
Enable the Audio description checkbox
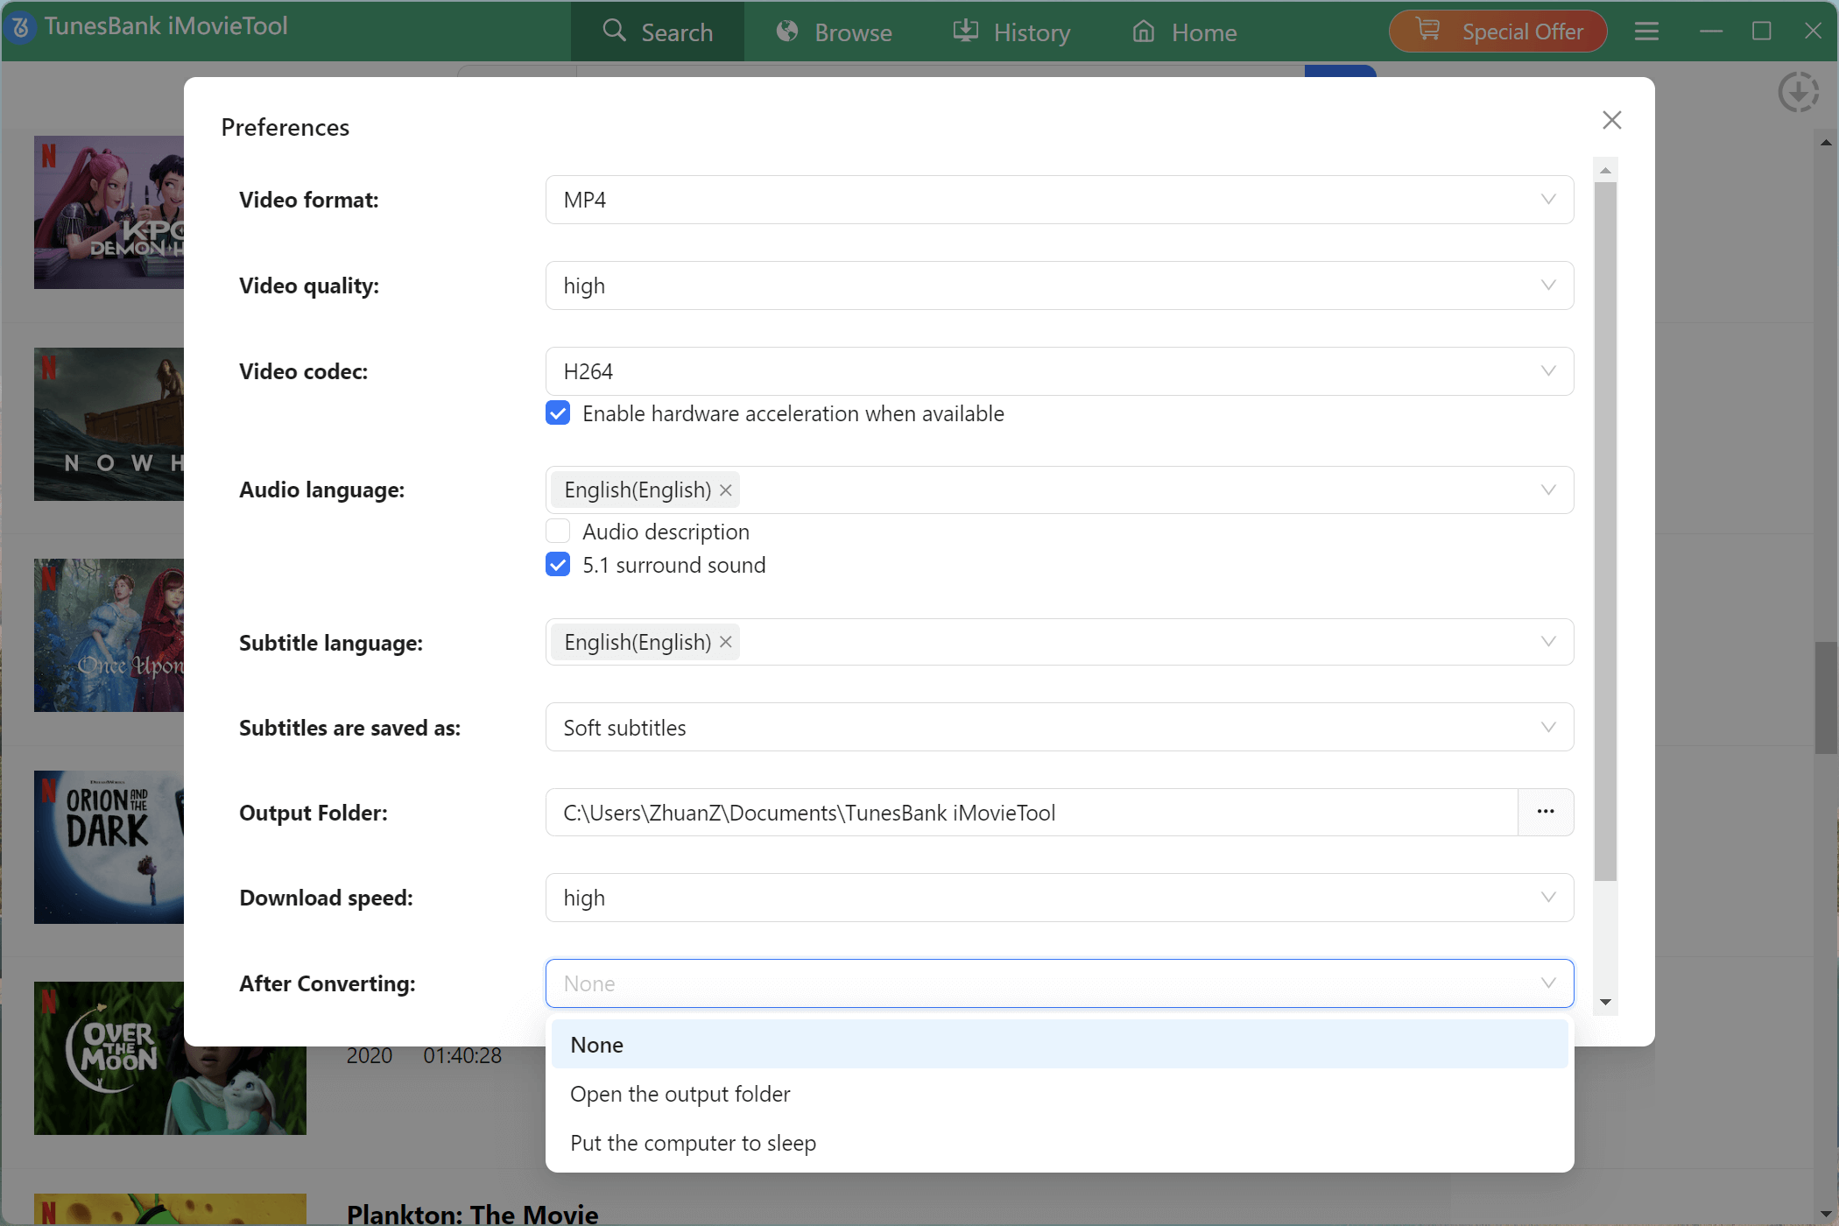pos(558,531)
